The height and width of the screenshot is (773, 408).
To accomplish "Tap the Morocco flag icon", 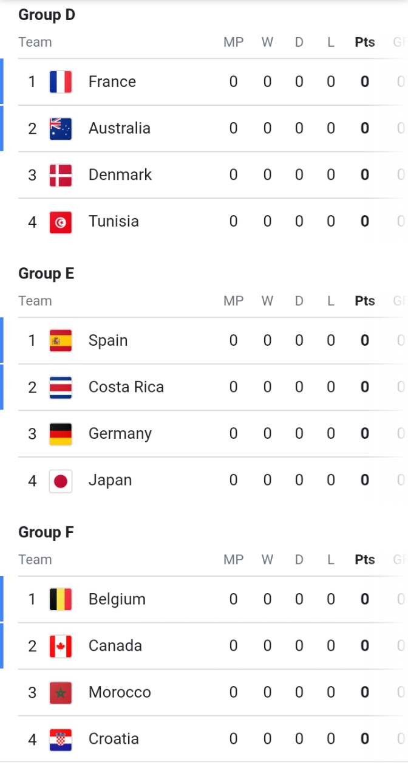I will [61, 693].
